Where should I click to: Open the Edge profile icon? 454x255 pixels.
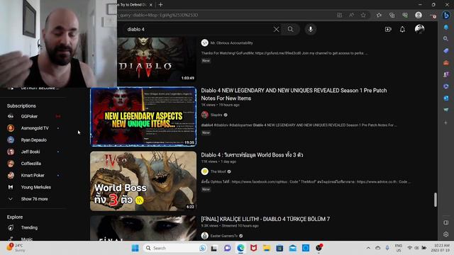click(419, 15)
